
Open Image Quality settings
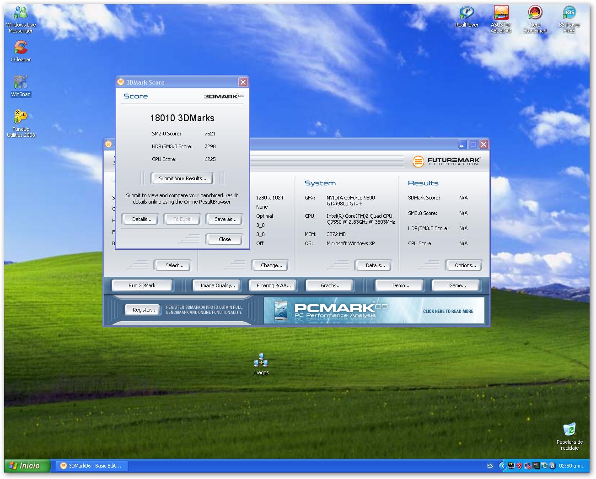click(217, 285)
